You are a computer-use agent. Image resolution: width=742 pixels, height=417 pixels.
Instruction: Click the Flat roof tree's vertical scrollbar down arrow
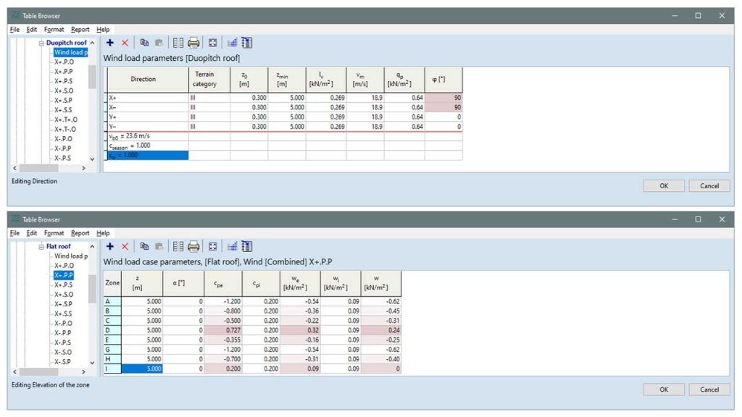pos(92,362)
